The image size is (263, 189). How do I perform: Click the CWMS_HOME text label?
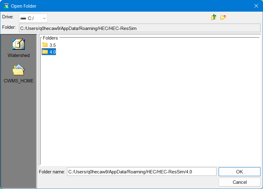click(x=19, y=81)
